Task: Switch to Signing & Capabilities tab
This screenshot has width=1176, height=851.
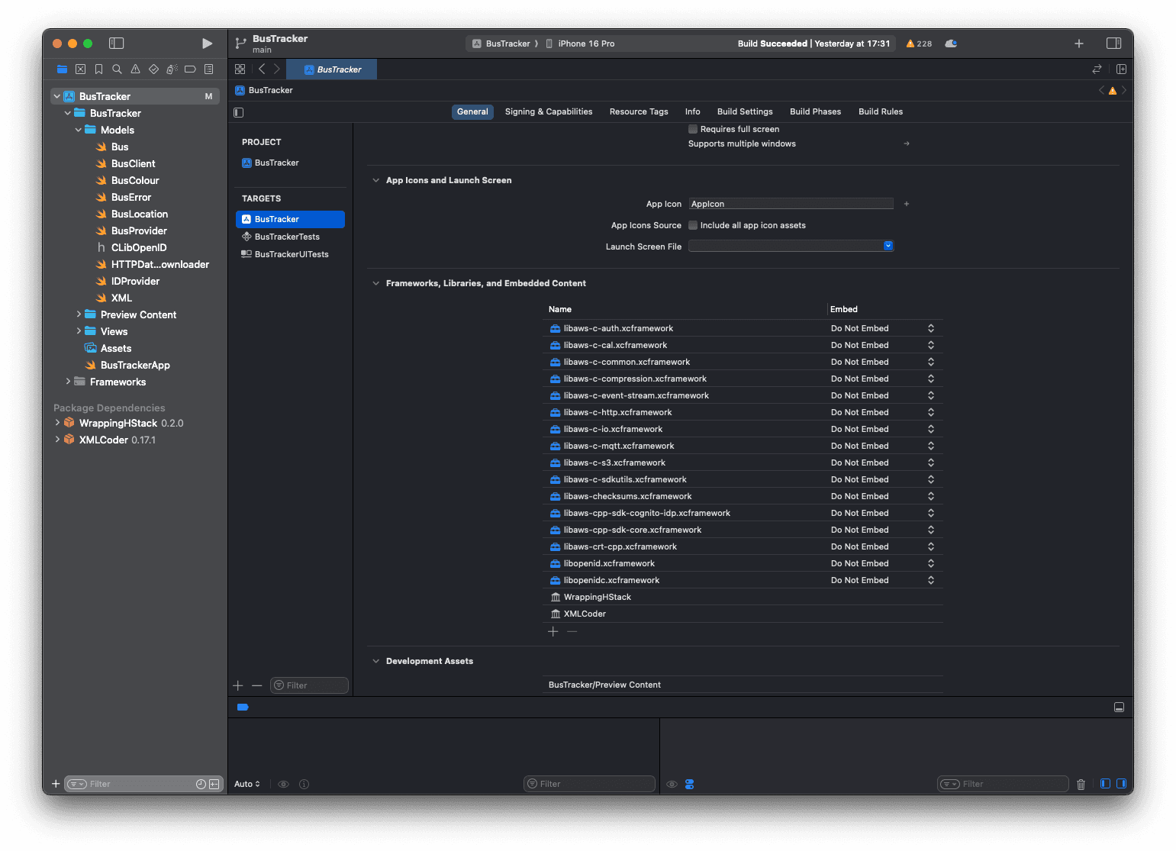Action: tap(549, 111)
